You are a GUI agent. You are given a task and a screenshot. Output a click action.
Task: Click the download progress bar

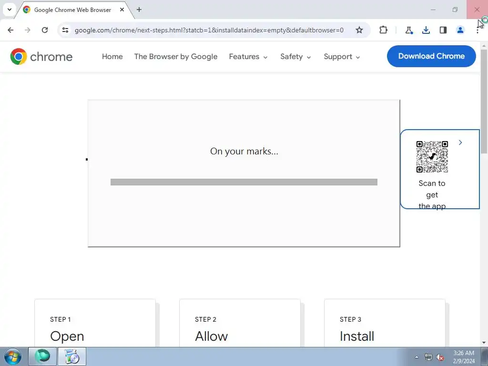click(x=244, y=182)
